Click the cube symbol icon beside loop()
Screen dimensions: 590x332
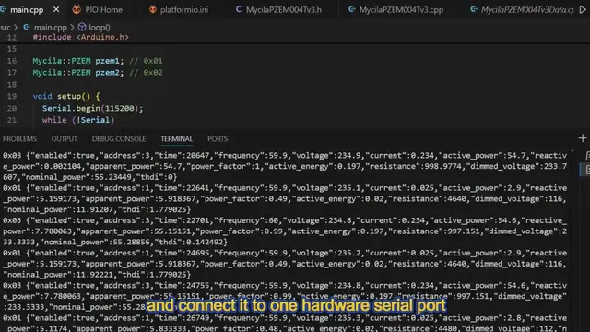pos(82,27)
